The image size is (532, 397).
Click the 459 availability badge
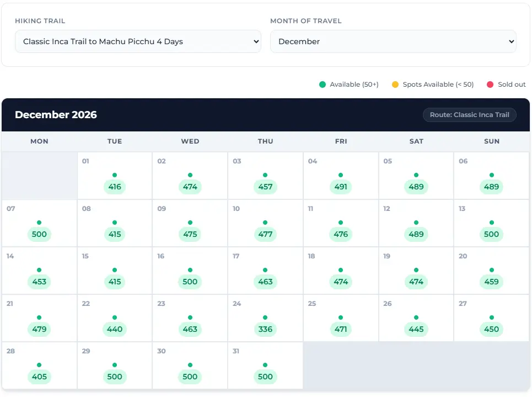pyautogui.click(x=492, y=282)
